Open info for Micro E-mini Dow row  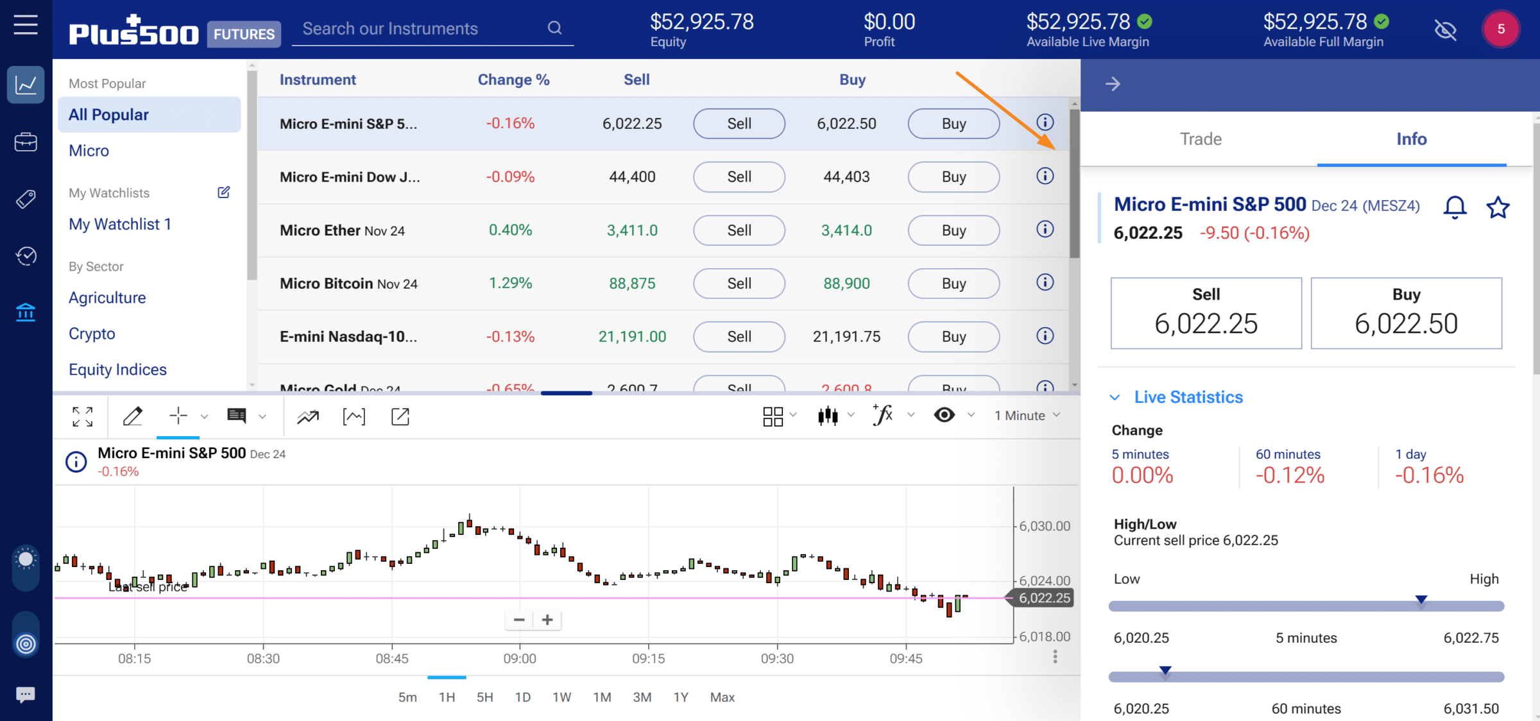pyautogui.click(x=1045, y=176)
